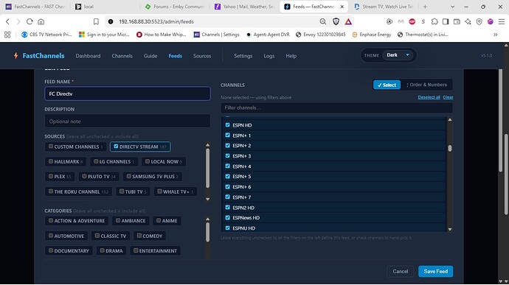The image size is (509, 285).
Task: Click the zoom magnifier icon in address bar
Action: 322,21
